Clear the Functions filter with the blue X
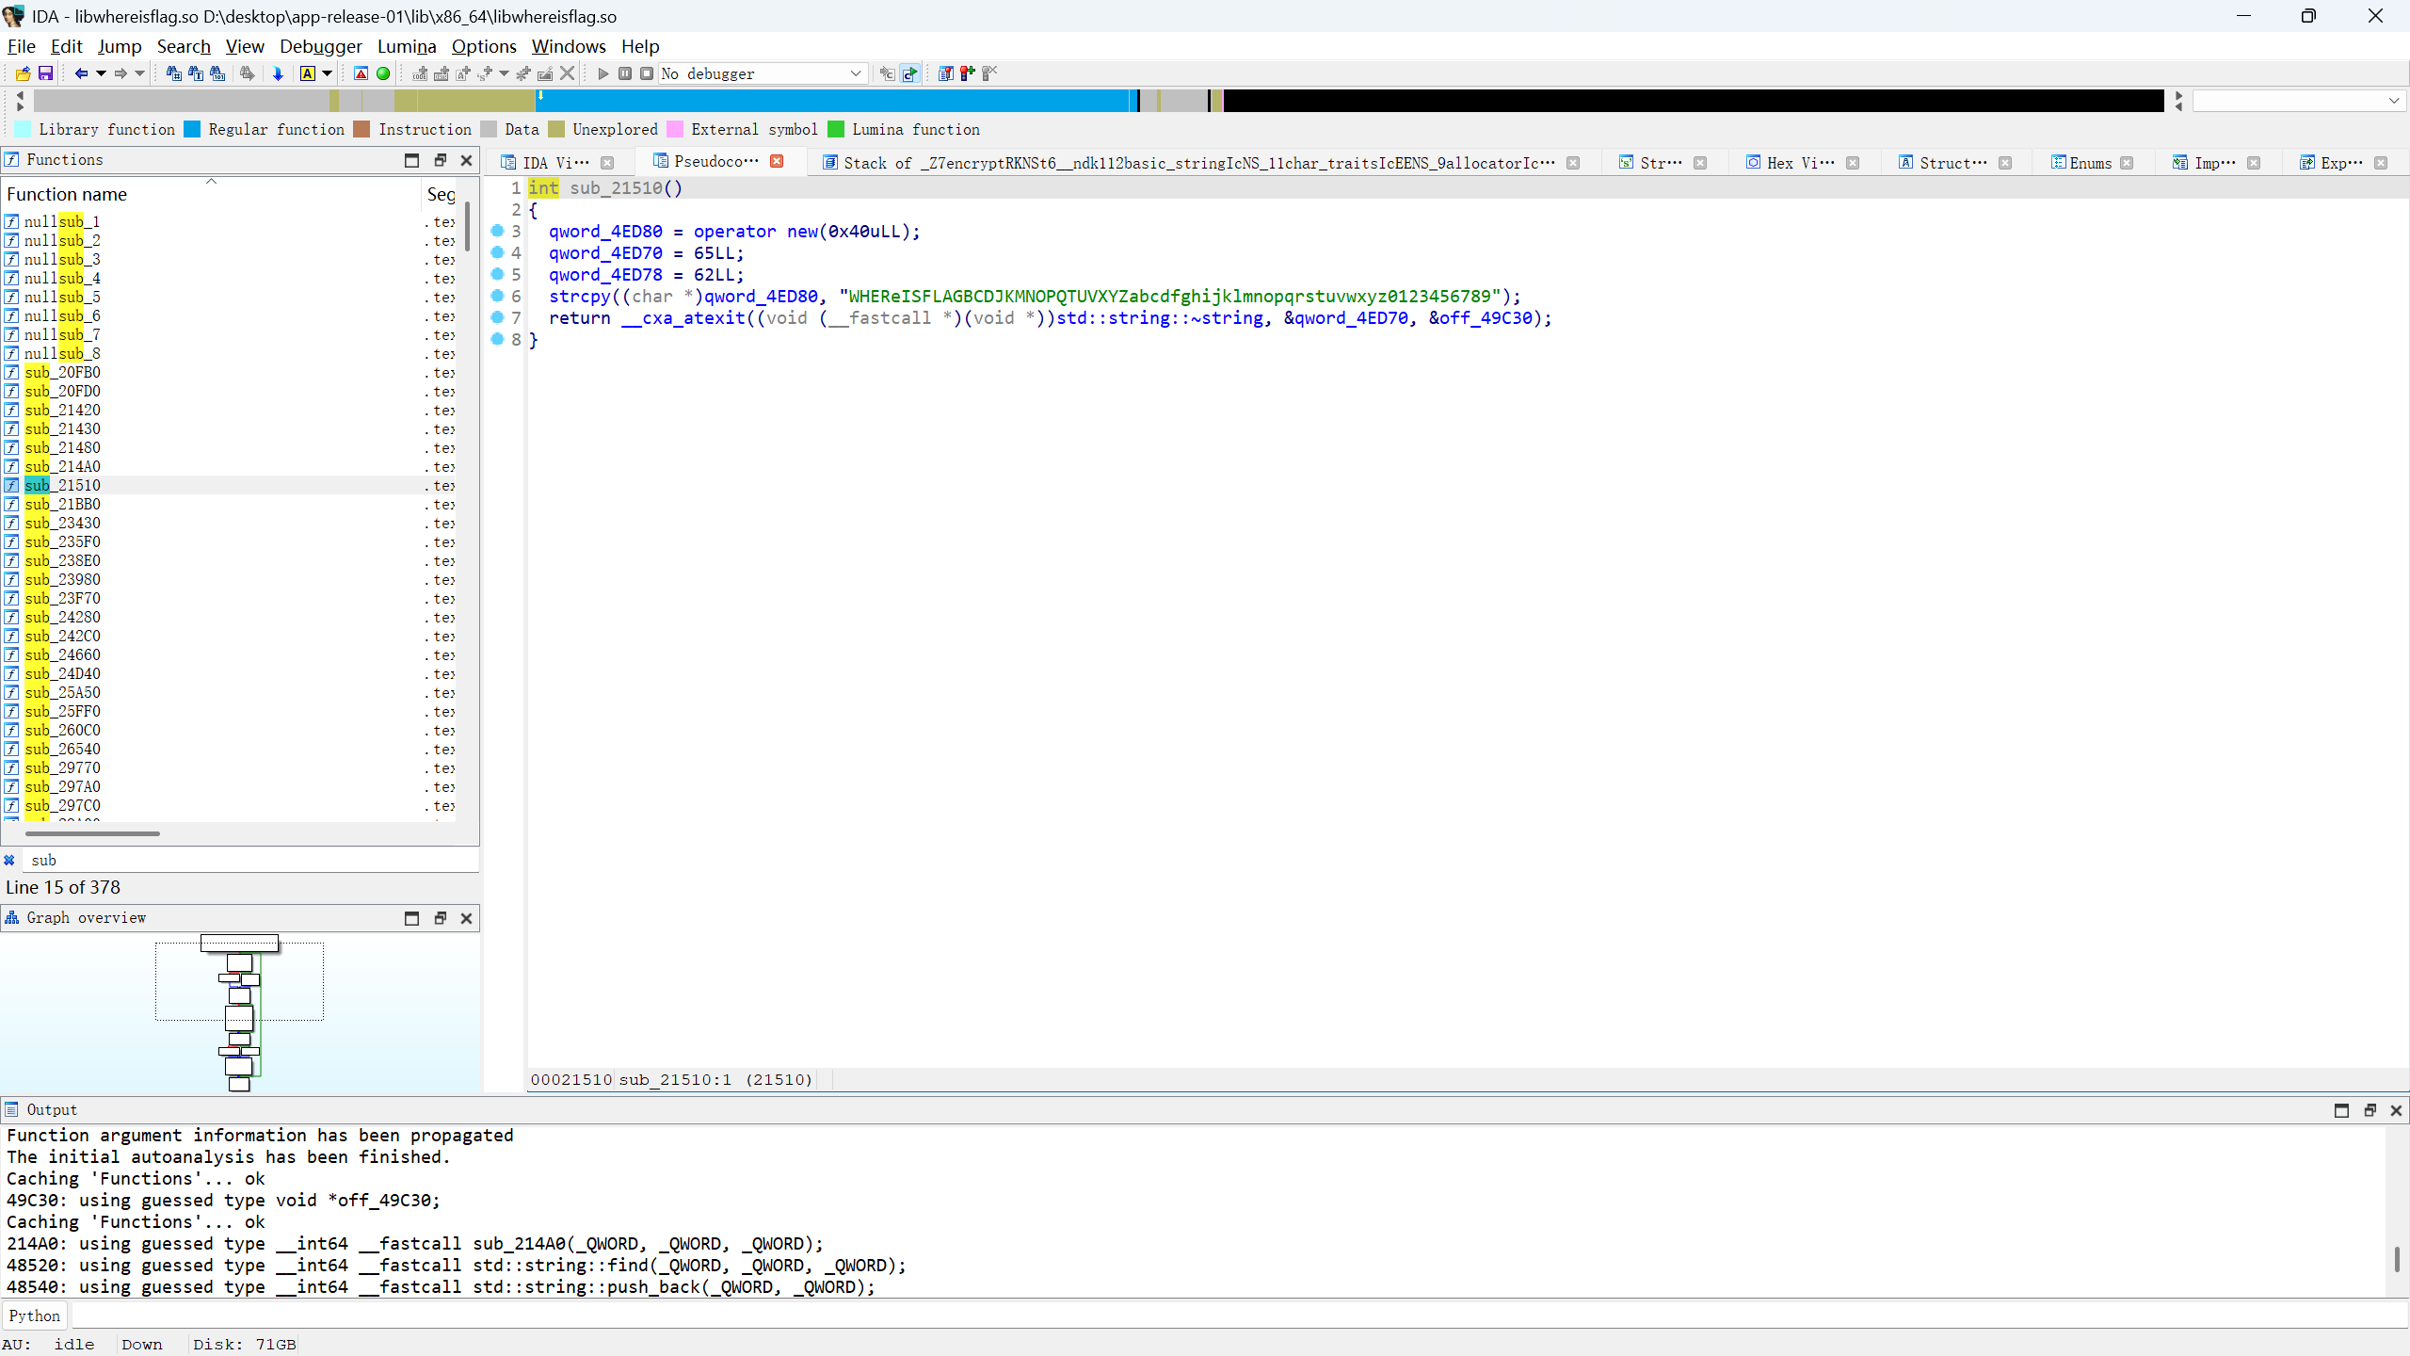 (x=9, y=860)
